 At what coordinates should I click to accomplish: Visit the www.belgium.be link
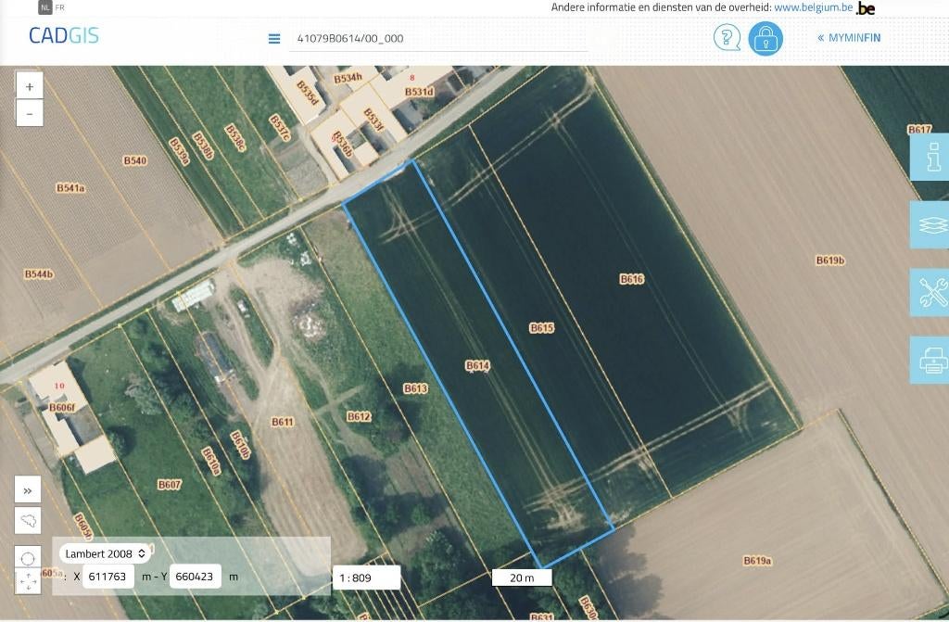coord(813,7)
